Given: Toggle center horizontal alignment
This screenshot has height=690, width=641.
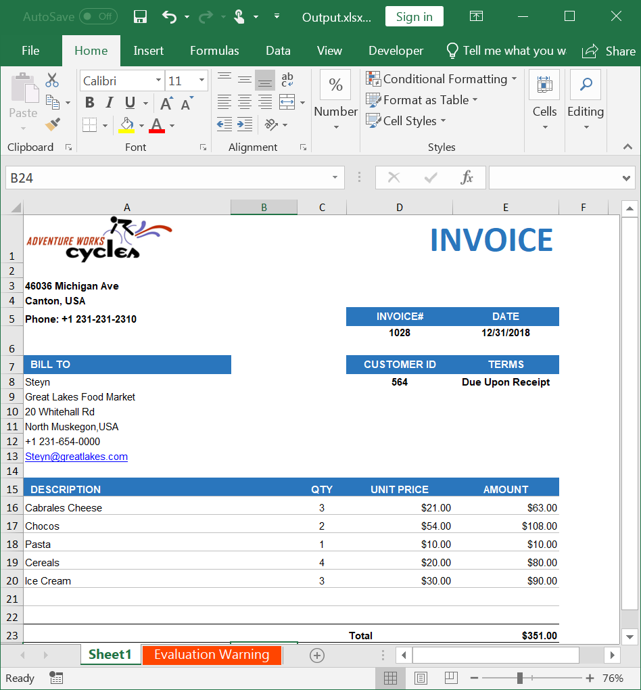Looking at the screenshot, I should 245,103.
